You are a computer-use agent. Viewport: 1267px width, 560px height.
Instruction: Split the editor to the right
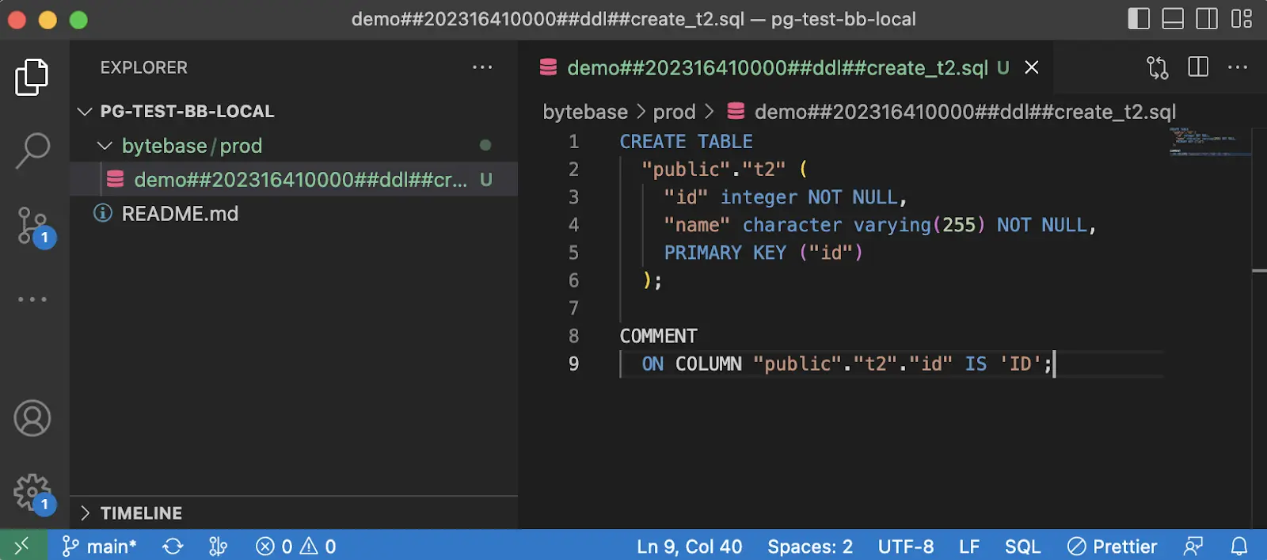(x=1198, y=67)
